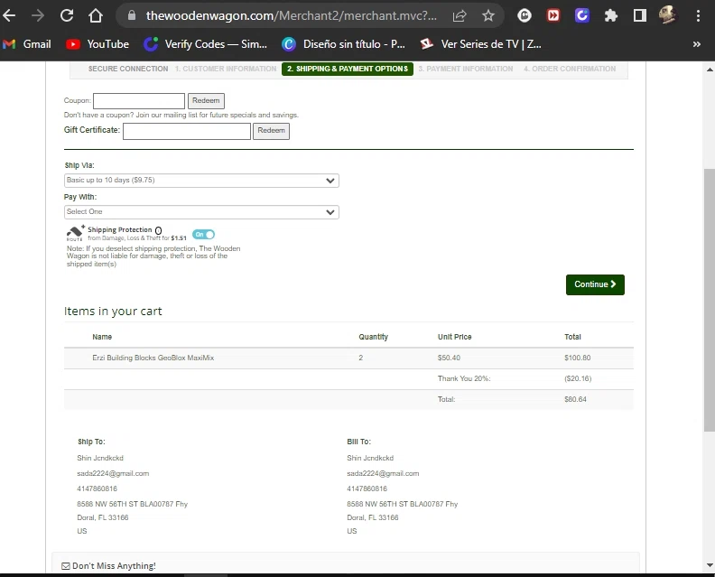The width and height of the screenshot is (715, 577).
Task: Turn off the Shipping Protection toggle
Action: (x=203, y=235)
